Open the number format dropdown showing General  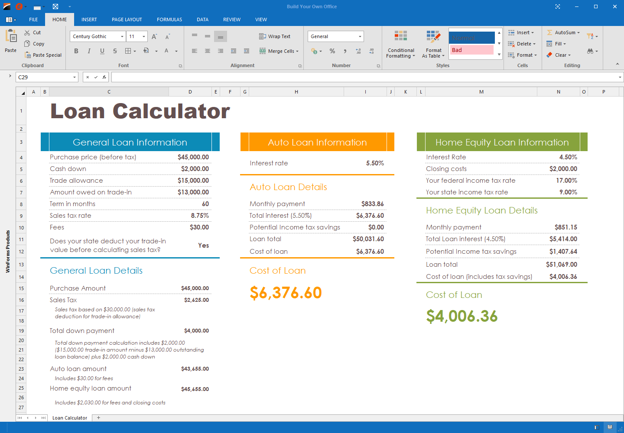click(x=360, y=36)
